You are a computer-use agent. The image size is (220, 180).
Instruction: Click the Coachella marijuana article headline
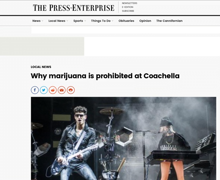tap(105, 76)
